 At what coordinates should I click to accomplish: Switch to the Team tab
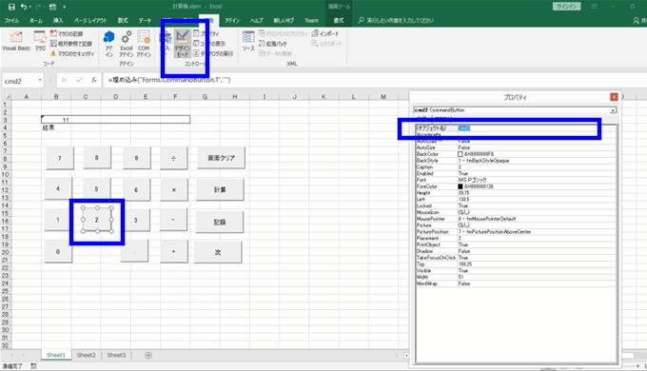(311, 20)
